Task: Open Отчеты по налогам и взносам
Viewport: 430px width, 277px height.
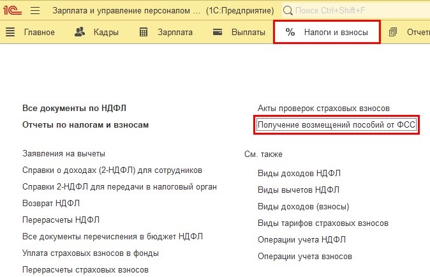Action: (x=85, y=125)
